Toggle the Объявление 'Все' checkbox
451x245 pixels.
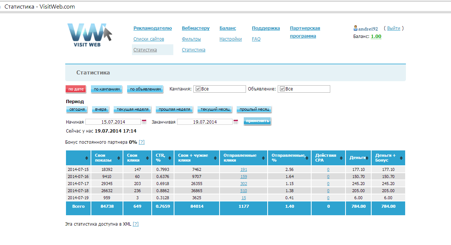(282, 89)
